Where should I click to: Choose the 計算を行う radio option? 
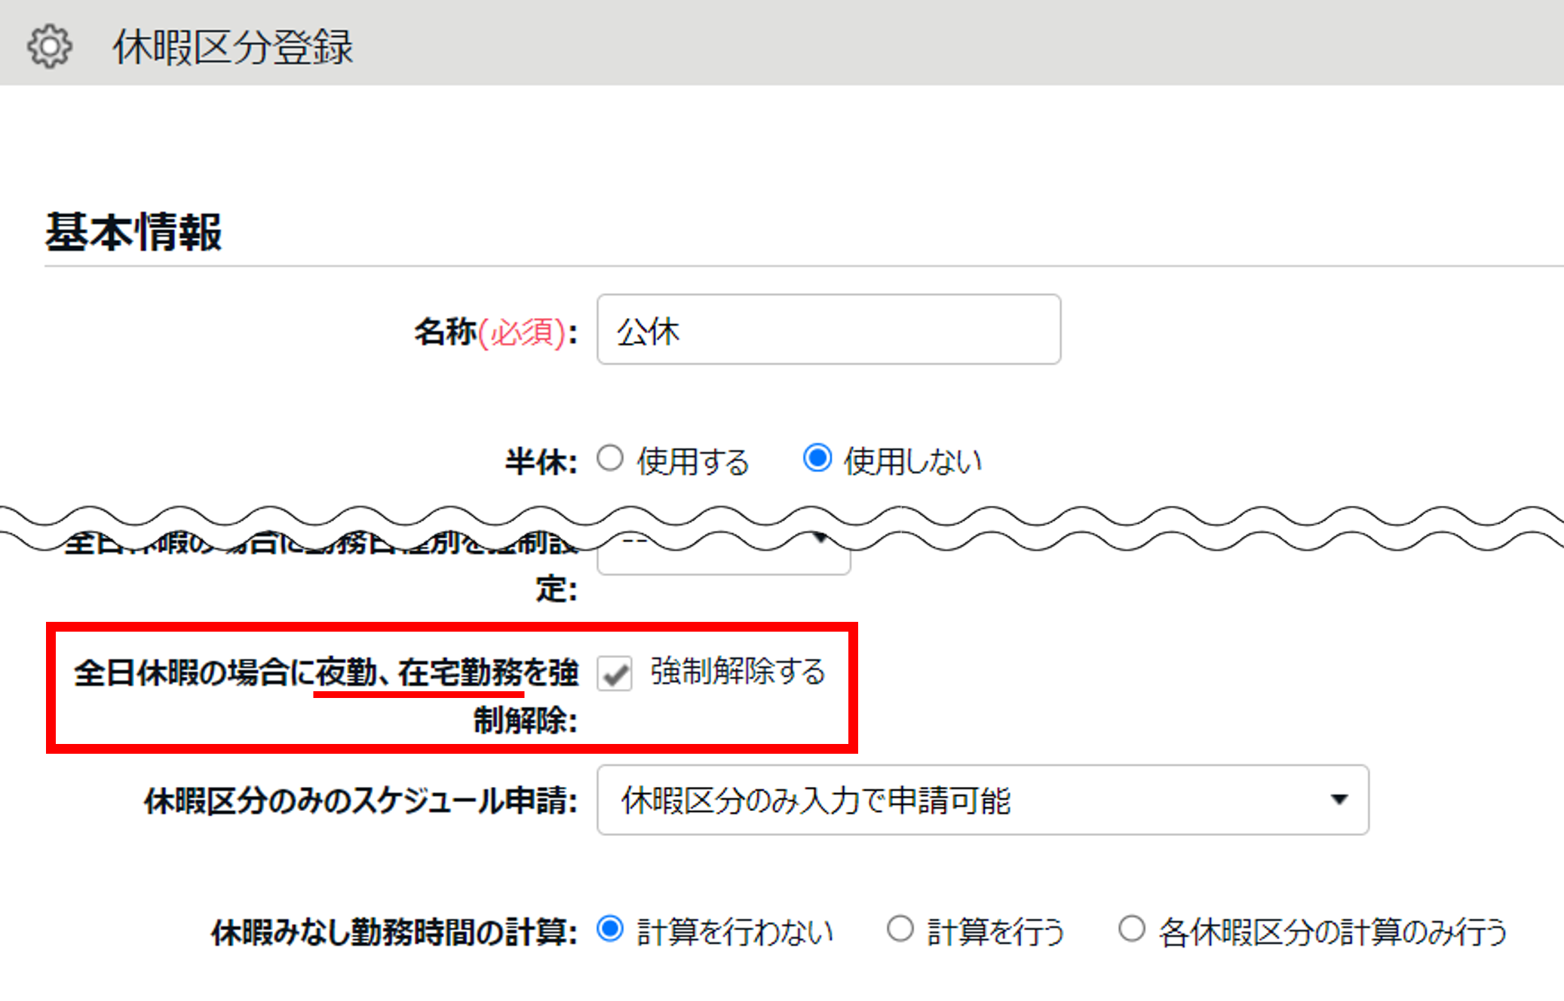(x=900, y=929)
